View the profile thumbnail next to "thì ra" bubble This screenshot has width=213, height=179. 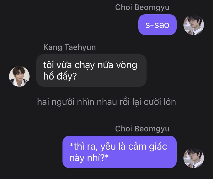(x=194, y=158)
